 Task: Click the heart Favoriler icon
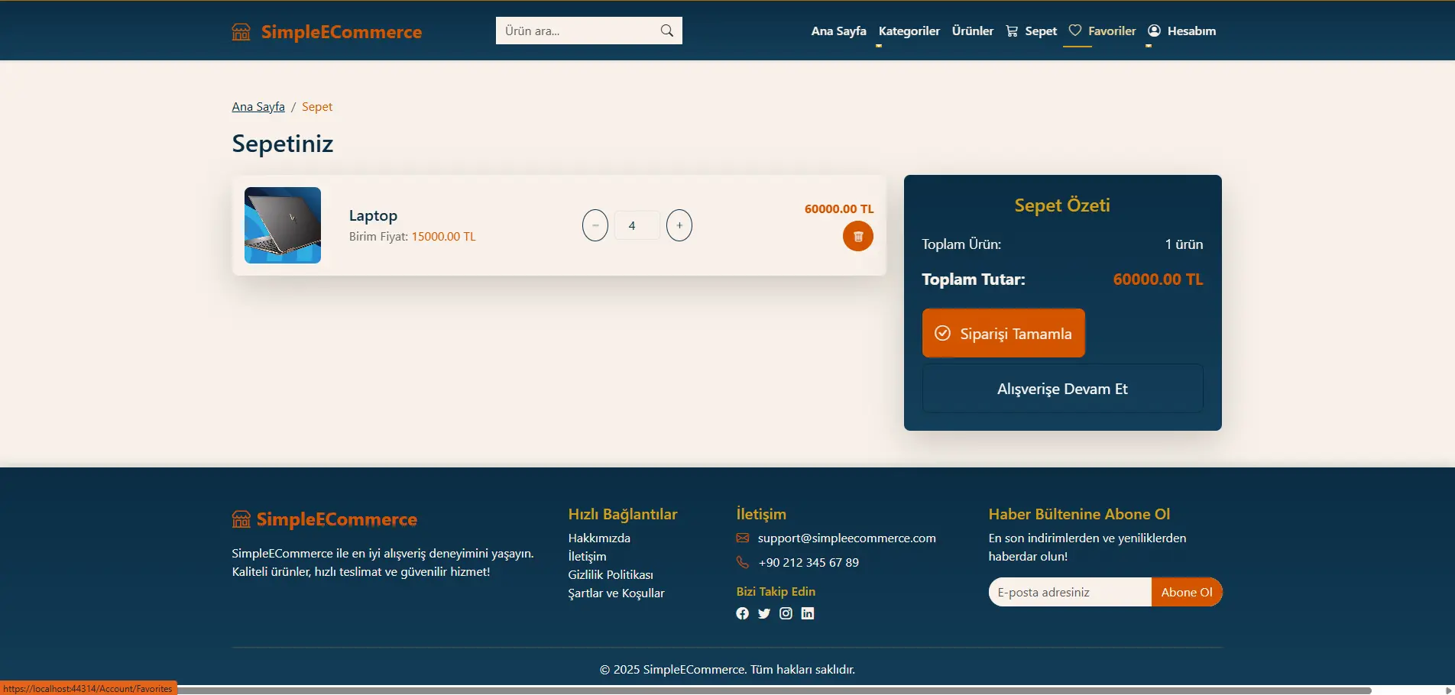click(1075, 31)
